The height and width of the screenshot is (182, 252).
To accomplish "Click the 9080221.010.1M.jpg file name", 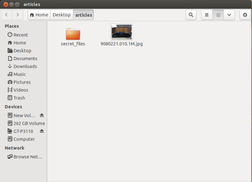I will [x=121, y=44].
